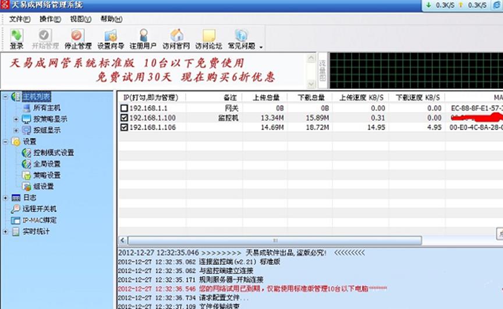Viewport: 503px width, 309px height.
Task: Check the box for 192.168.1.1
Action: [x=124, y=108]
